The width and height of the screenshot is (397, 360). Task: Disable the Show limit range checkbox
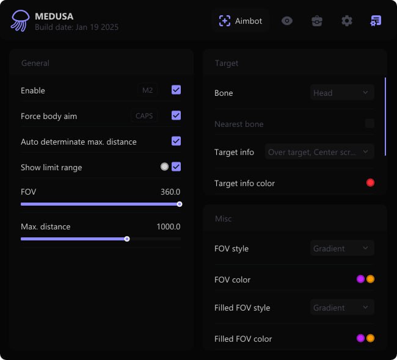click(x=176, y=167)
